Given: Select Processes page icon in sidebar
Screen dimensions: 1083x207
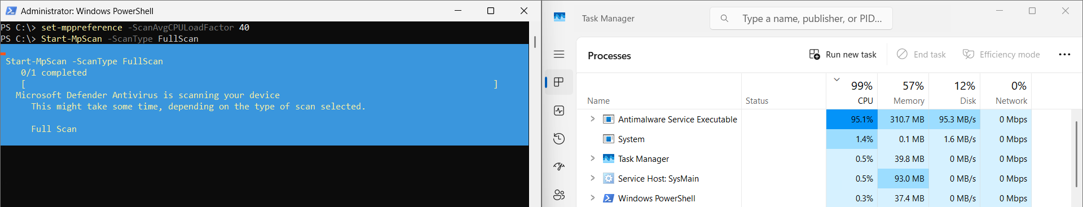Looking at the screenshot, I should [x=559, y=82].
